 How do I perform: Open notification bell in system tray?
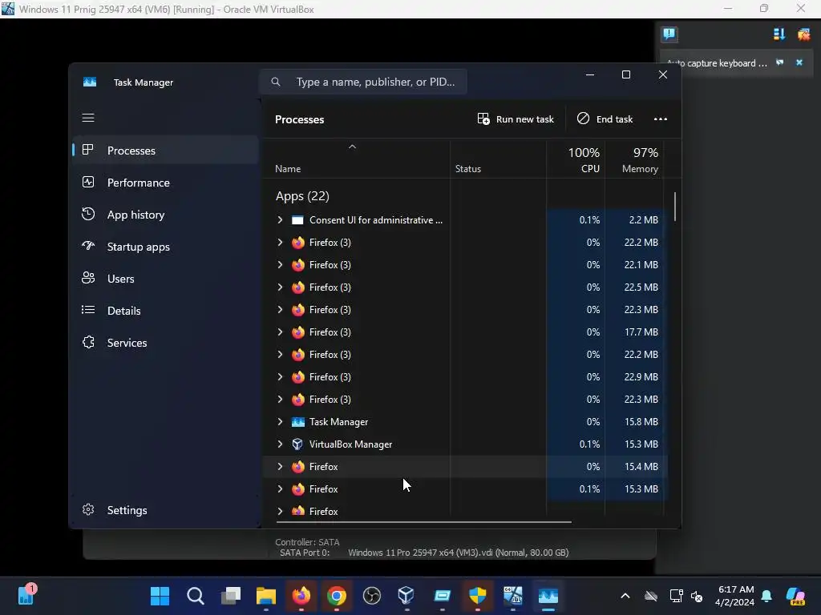[766, 596]
